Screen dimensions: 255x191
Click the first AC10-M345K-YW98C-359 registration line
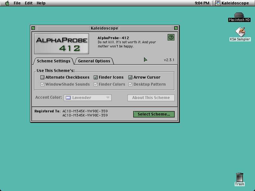pyautogui.click(x=85, y=111)
